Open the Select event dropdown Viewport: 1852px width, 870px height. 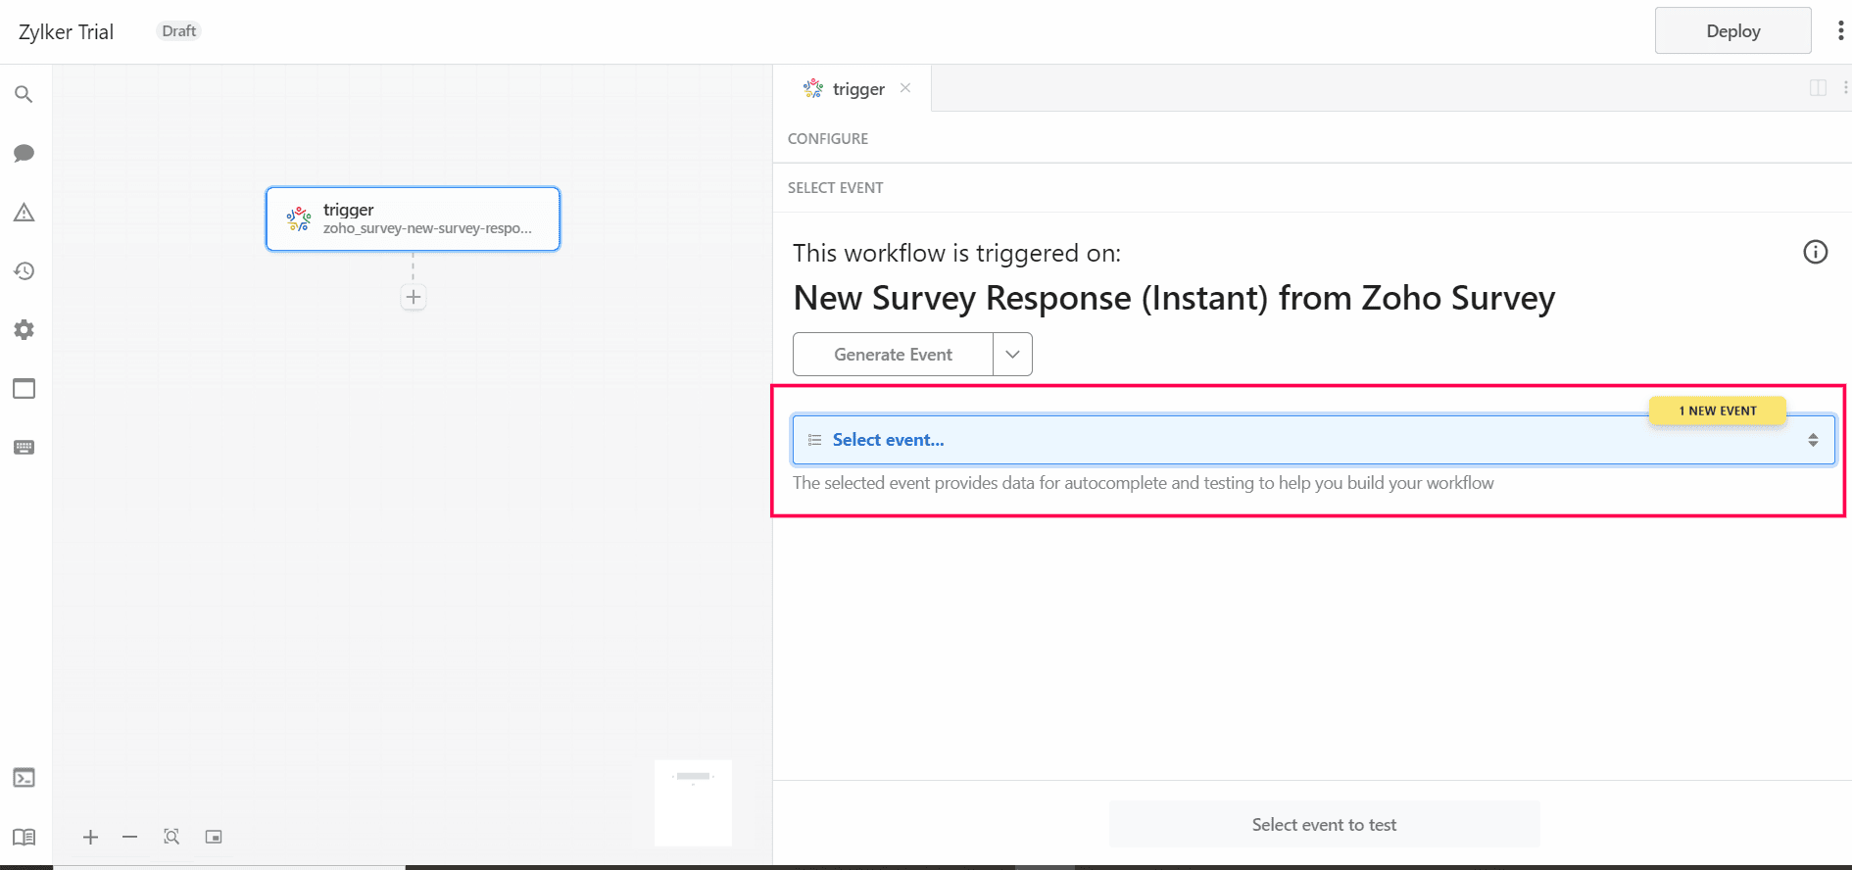1313,440
